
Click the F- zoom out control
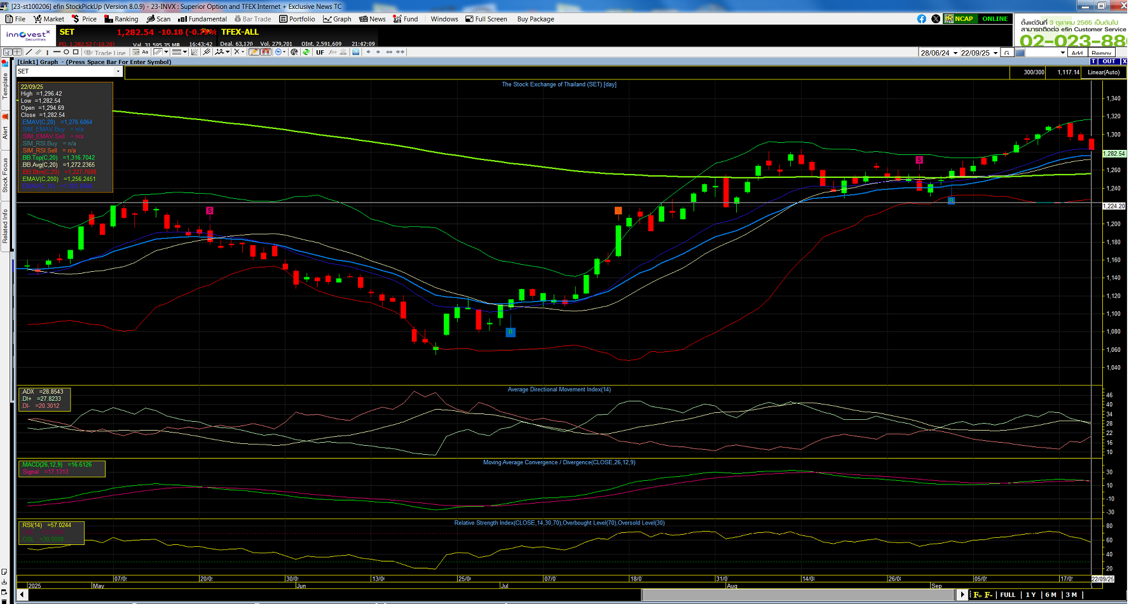(989, 595)
